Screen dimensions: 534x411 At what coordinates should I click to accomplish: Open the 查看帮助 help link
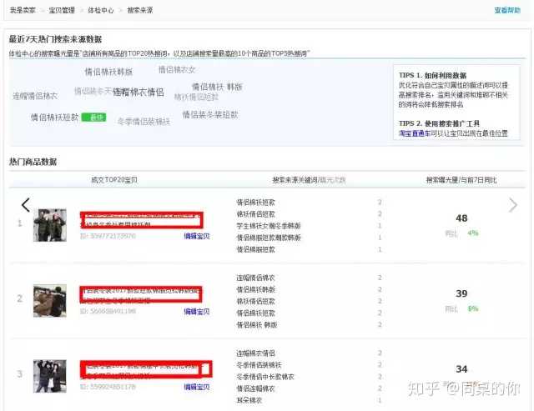507,11
